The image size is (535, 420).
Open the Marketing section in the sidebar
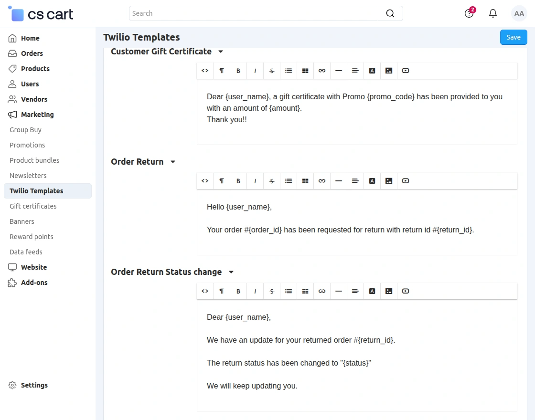tap(37, 114)
